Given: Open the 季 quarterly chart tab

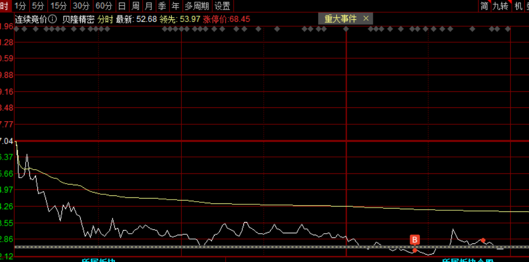Looking at the screenshot, I should pyautogui.click(x=162, y=6).
